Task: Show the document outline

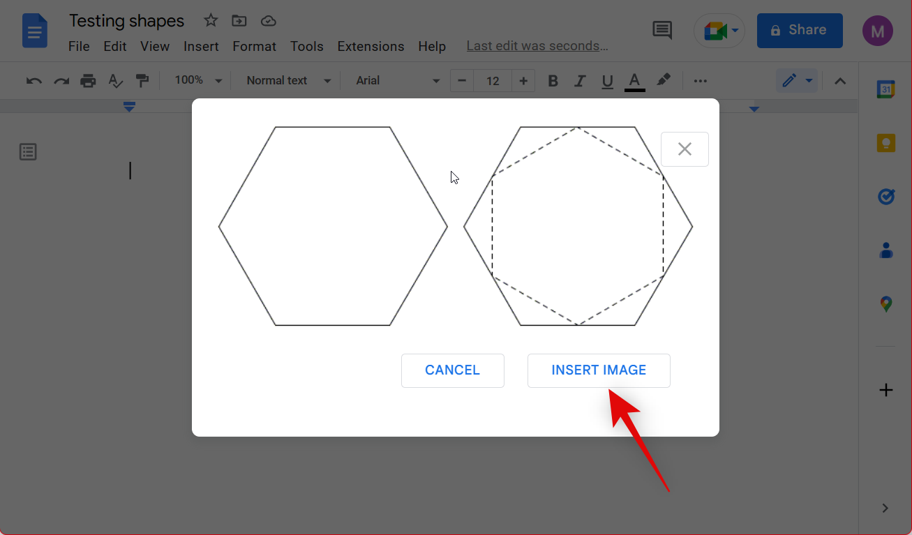Action: click(x=28, y=151)
